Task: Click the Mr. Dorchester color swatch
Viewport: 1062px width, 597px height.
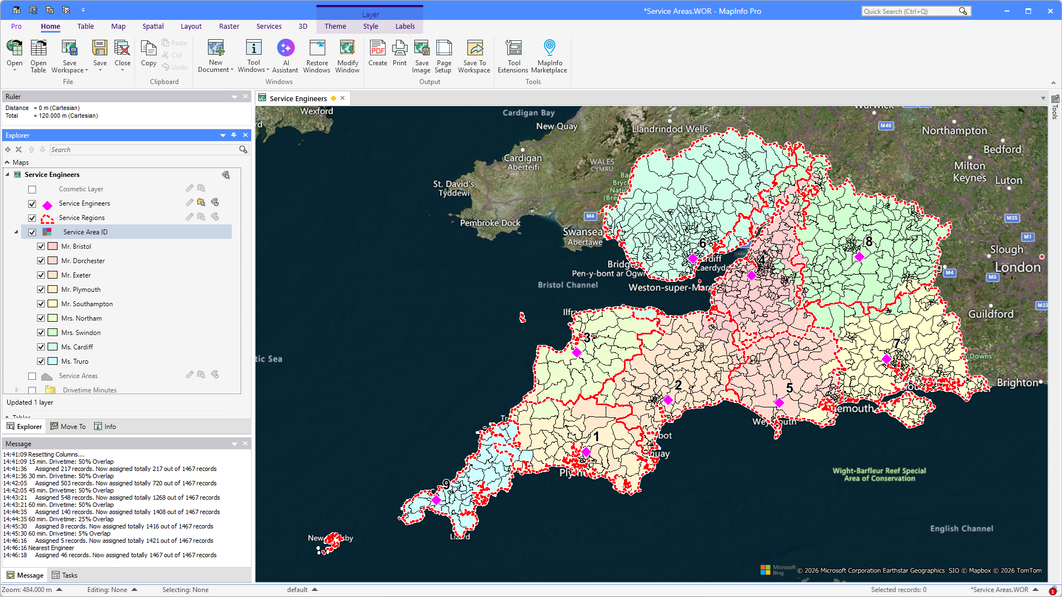Action: (x=53, y=261)
